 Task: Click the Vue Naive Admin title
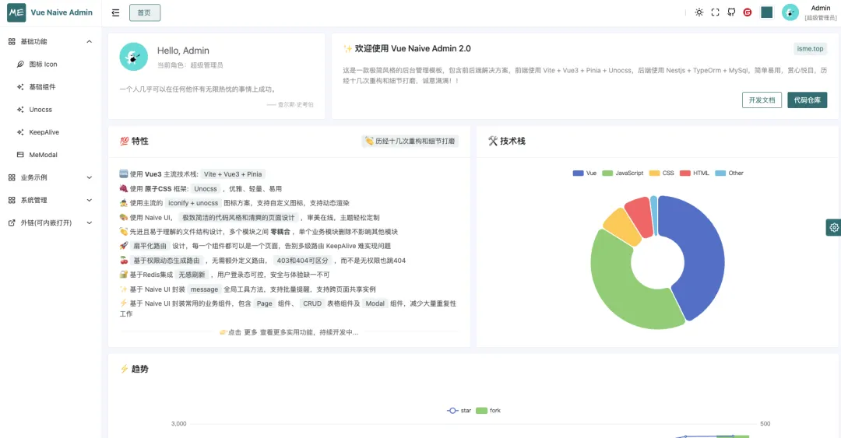[62, 12]
